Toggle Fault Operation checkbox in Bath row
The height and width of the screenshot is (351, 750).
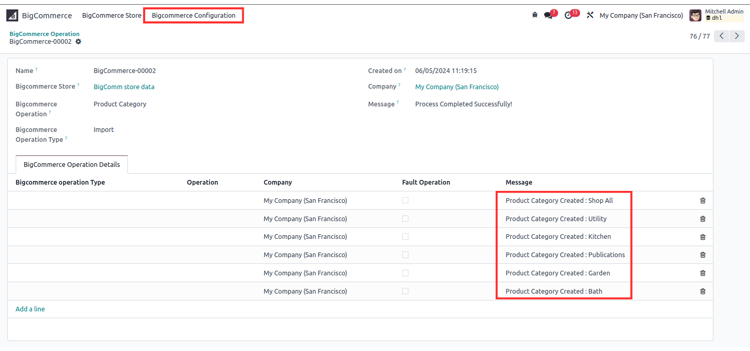click(x=405, y=291)
